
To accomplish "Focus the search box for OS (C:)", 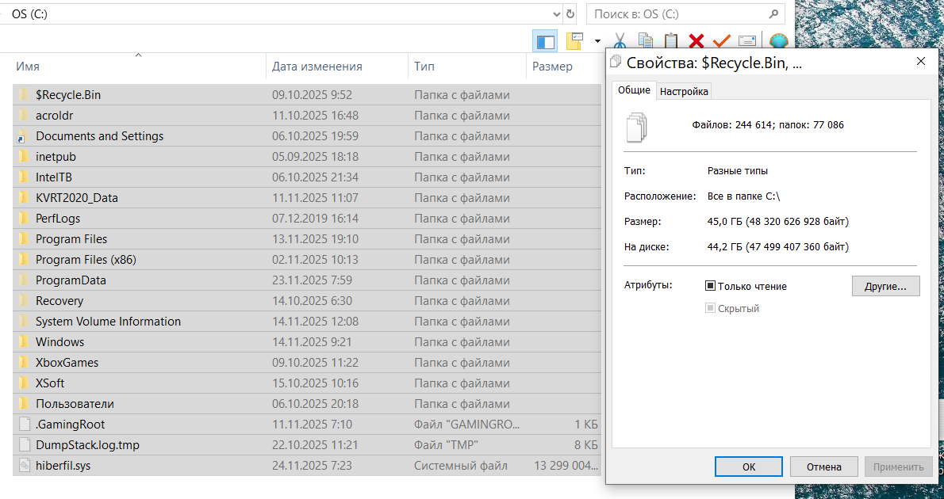I will [685, 14].
